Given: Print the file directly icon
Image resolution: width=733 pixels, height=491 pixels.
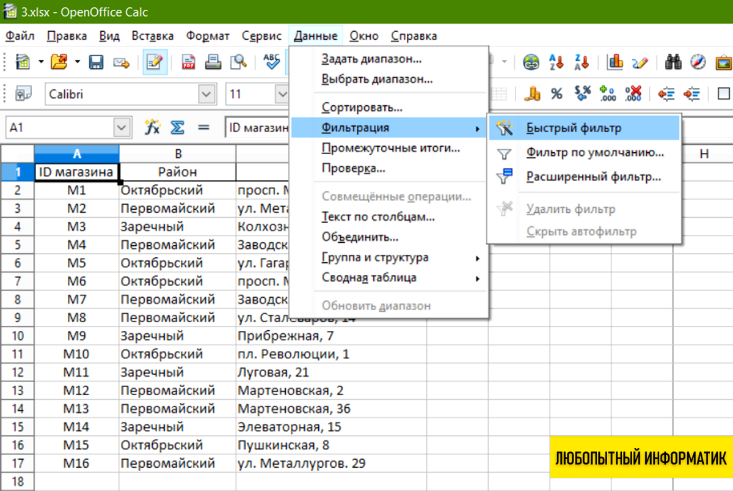Looking at the screenshot, I should tap(213, 62).
